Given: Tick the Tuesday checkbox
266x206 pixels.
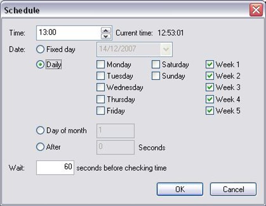Looking at the screenshot, I should click(x=101, y=76).
